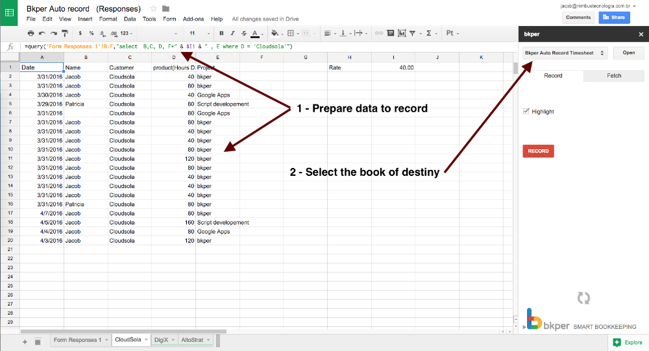
Task: Open CloudSola sheet tab dropdown arrow
Action: 146,340
